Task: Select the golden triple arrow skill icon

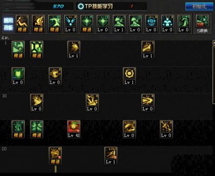Action: click(x=148, y=103)
